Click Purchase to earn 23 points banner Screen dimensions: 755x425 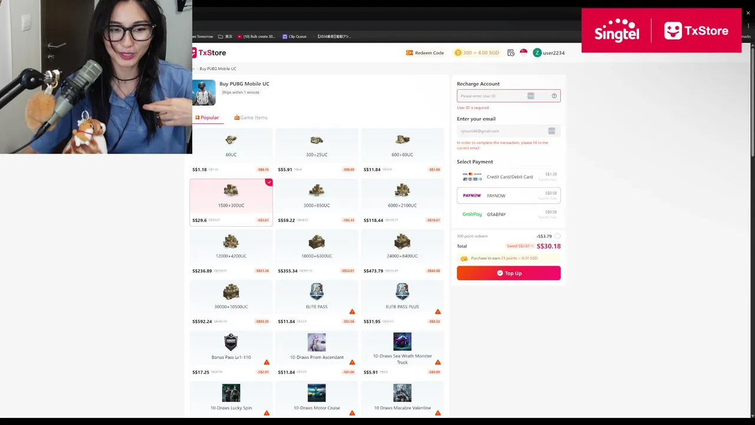tap(508, 259)
